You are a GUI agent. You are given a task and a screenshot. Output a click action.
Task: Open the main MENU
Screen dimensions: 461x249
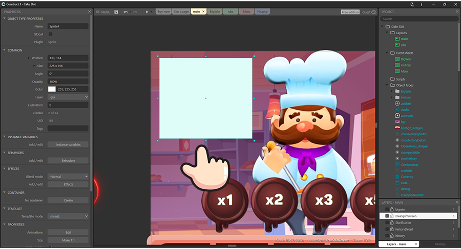point(103,12)
